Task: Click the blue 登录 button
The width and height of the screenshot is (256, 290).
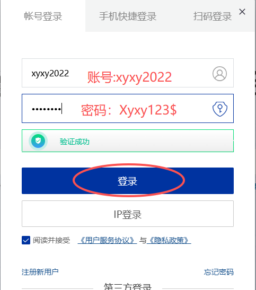Action: tap(128, 181)
